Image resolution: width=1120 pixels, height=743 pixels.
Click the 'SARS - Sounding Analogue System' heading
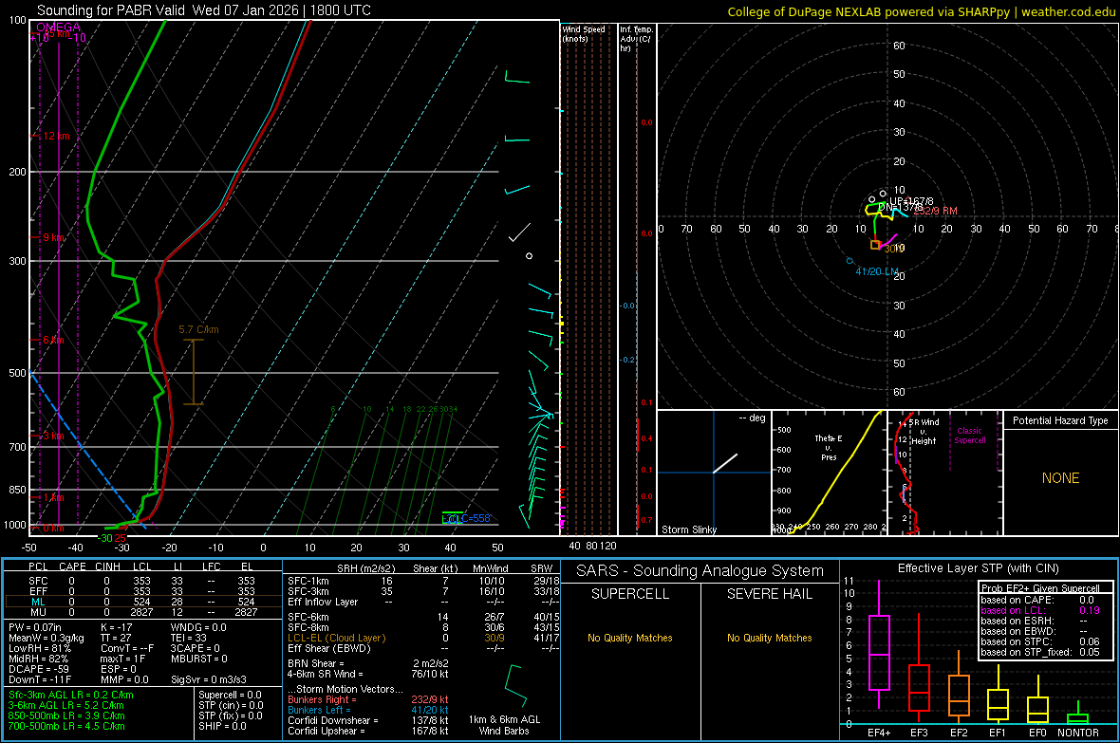pos(700,571)
